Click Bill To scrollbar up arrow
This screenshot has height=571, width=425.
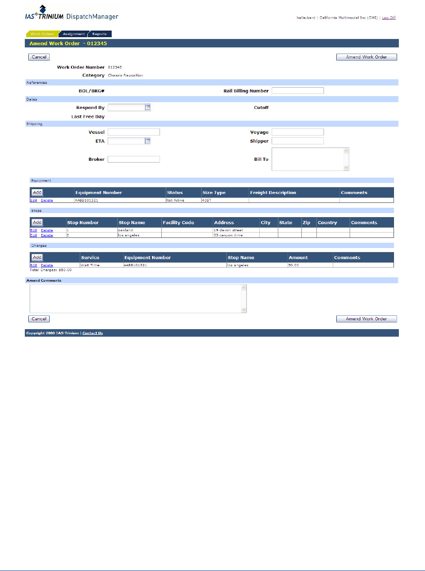[347, 151]
